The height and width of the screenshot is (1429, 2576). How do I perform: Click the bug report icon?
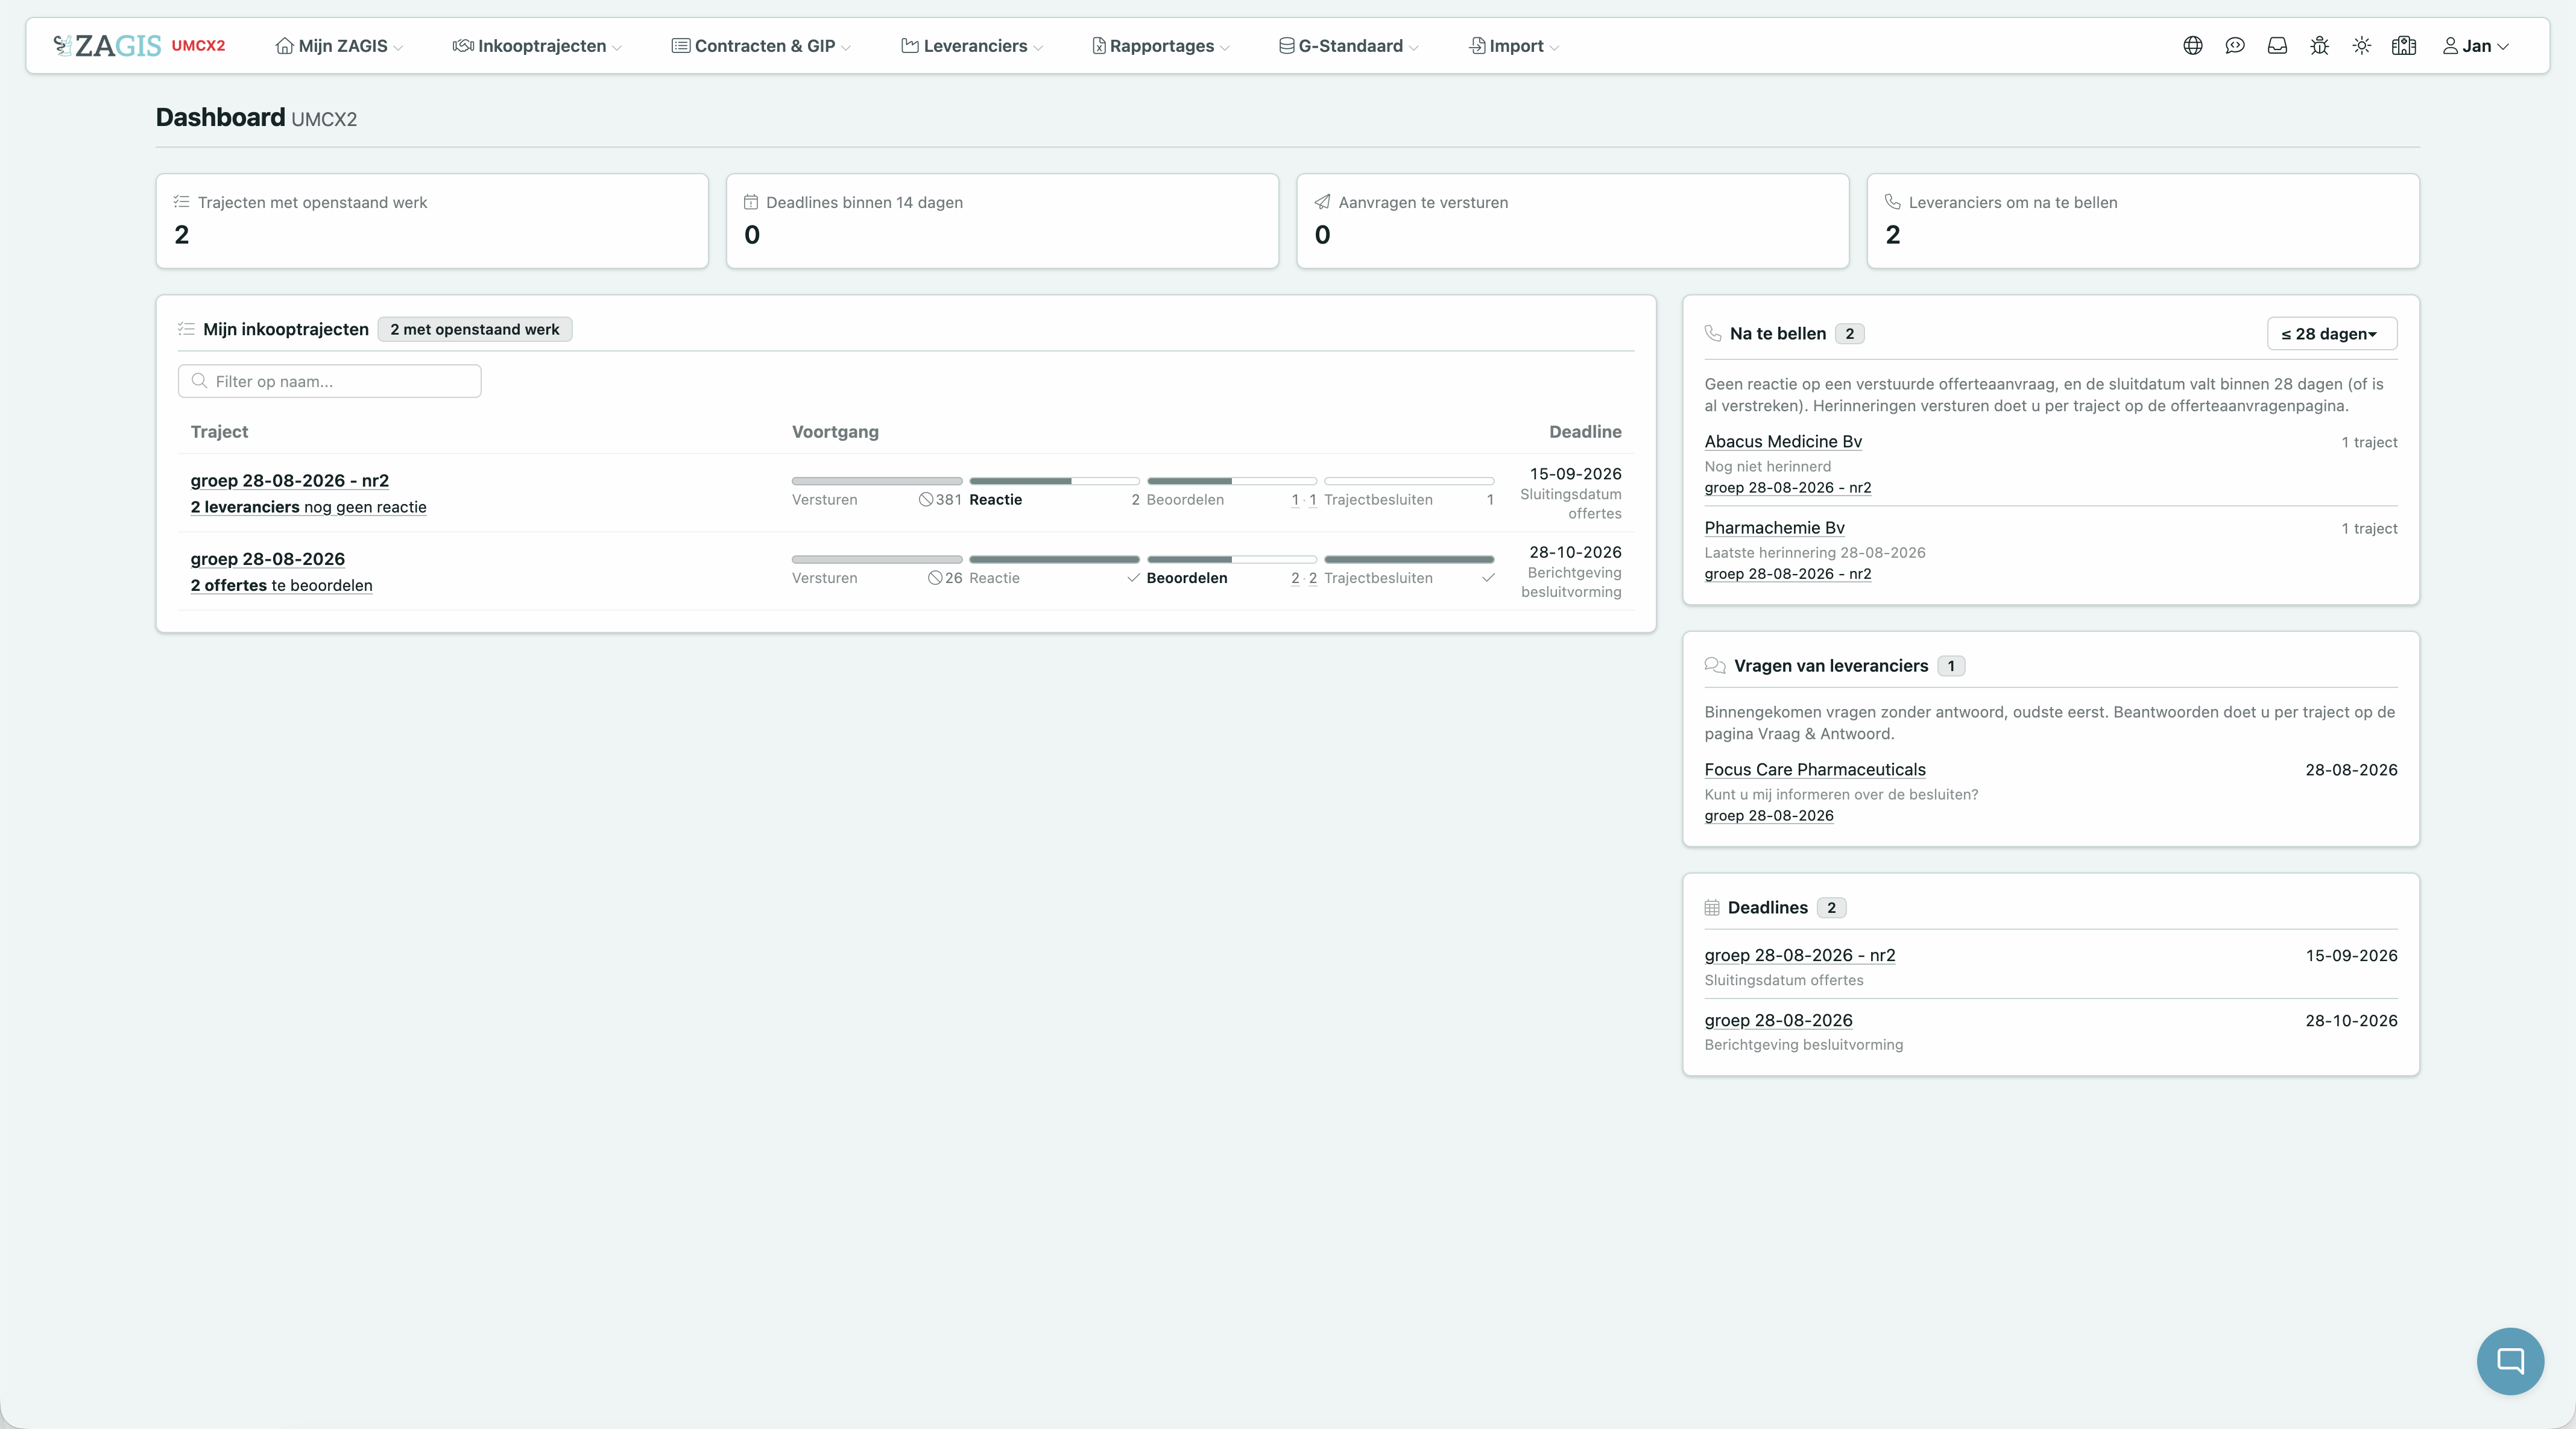[2320, 46]
